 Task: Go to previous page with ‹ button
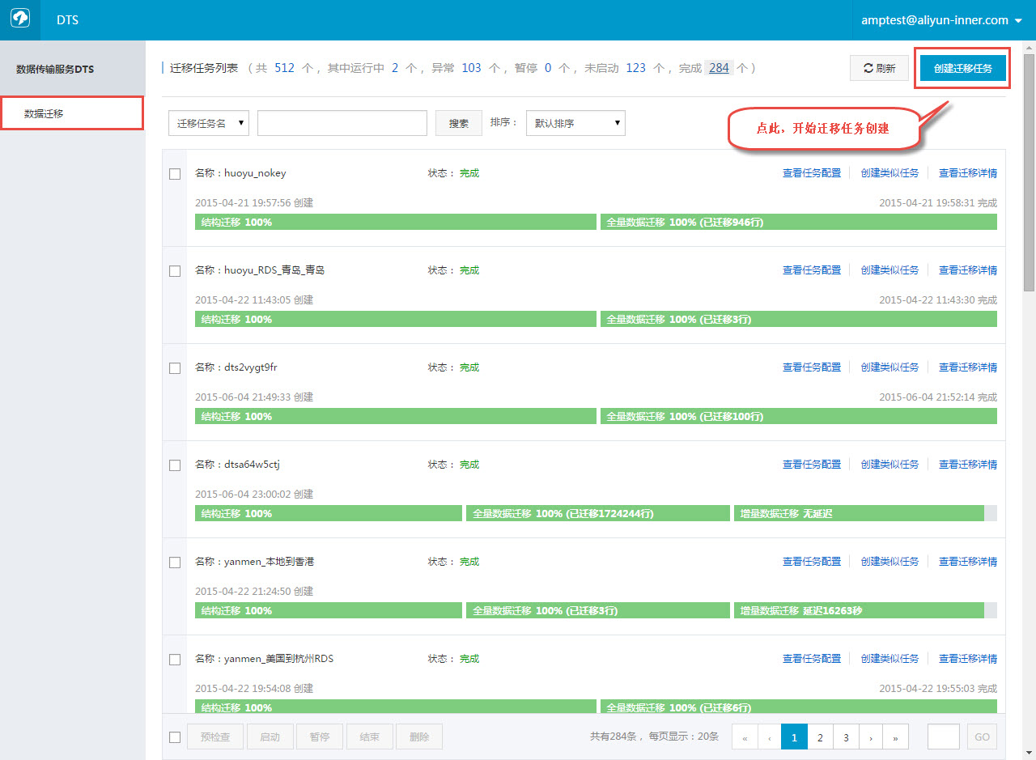pyautogui.click(x=769, y=737)
